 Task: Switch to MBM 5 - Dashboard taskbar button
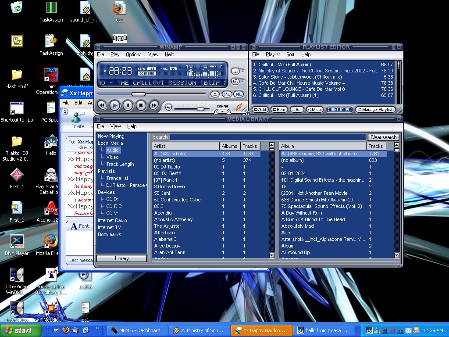coord(136,330)
